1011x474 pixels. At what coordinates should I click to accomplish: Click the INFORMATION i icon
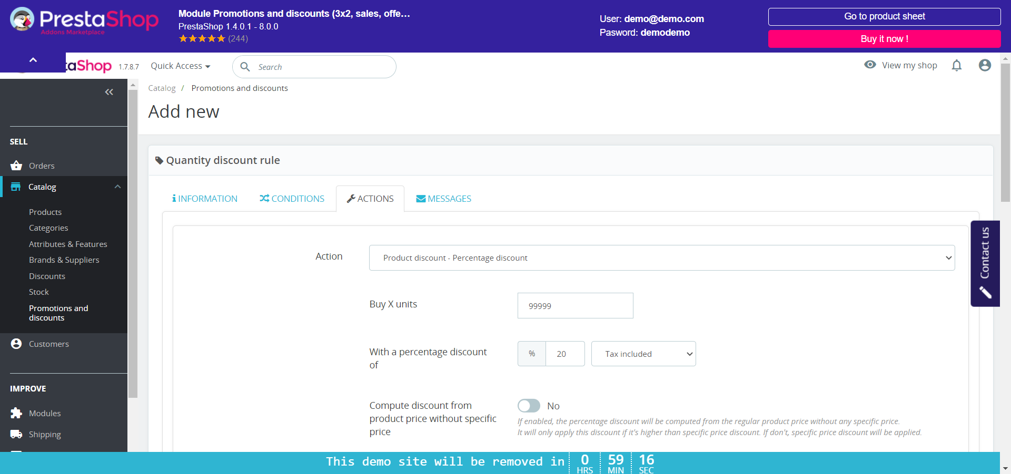coord(174,198)
